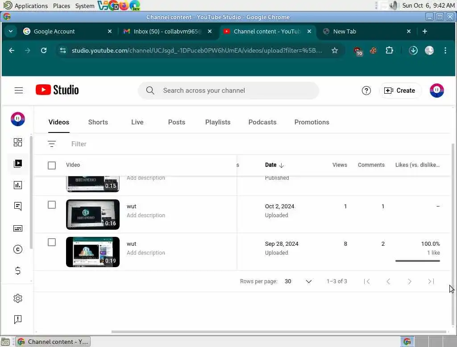Open a new browser tab with the plus button

pos(425,31)
